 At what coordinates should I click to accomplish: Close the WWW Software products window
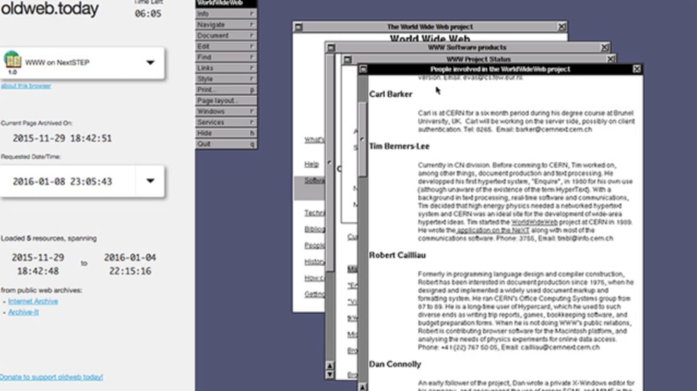point(604,47)
